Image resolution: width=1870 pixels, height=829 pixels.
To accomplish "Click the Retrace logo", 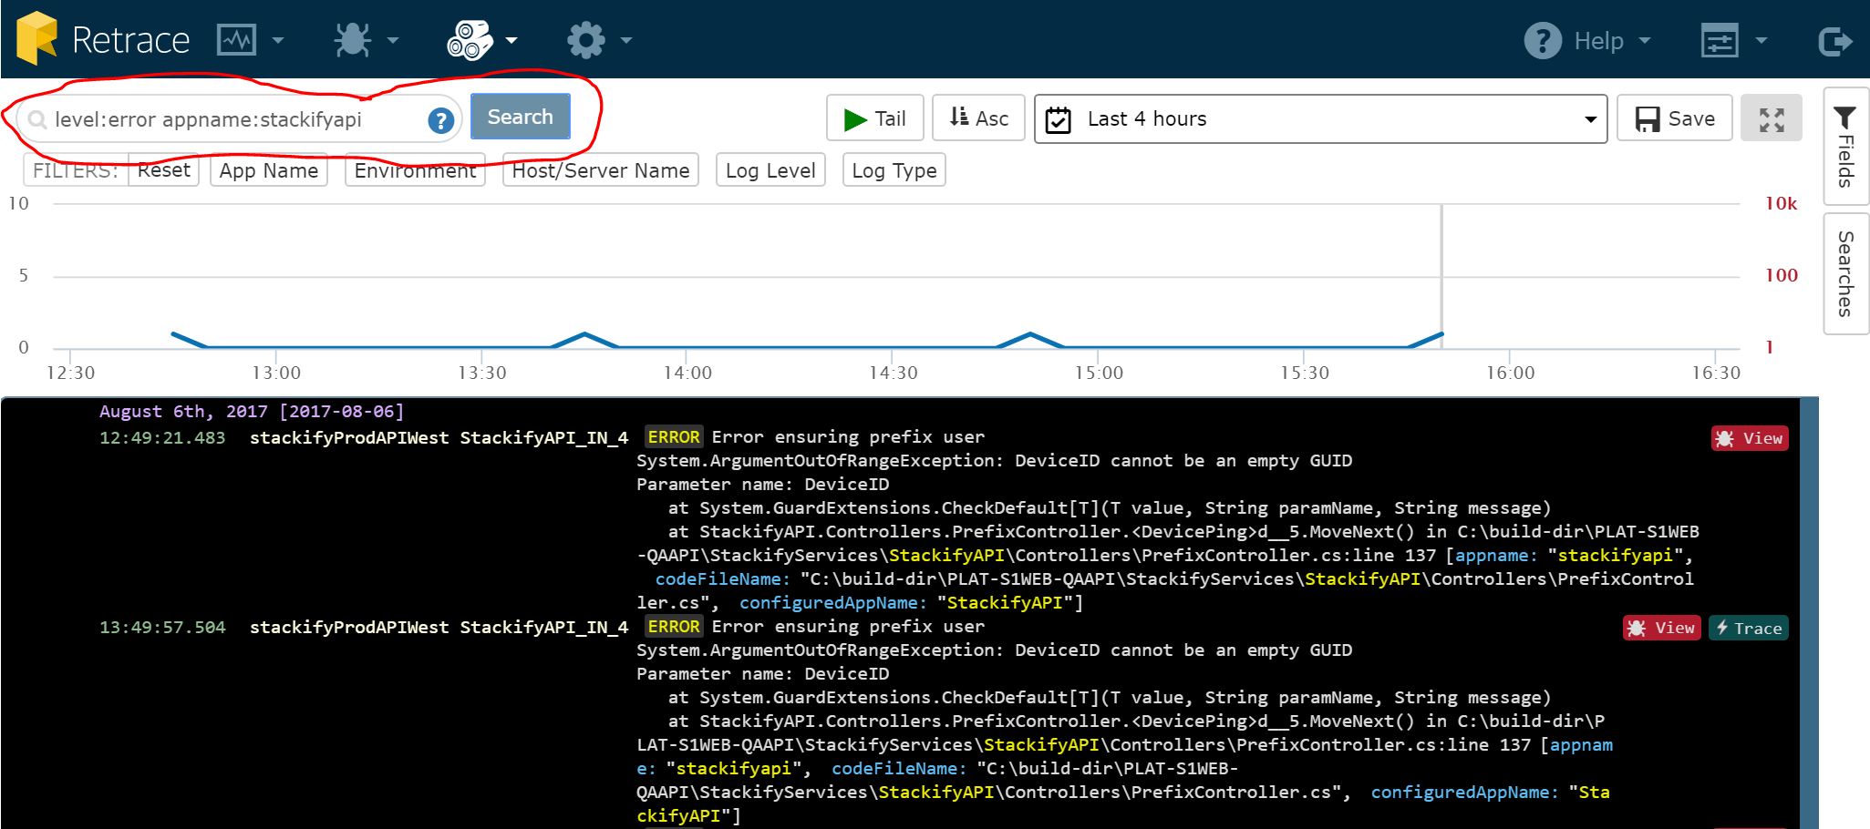I will 103,38.
